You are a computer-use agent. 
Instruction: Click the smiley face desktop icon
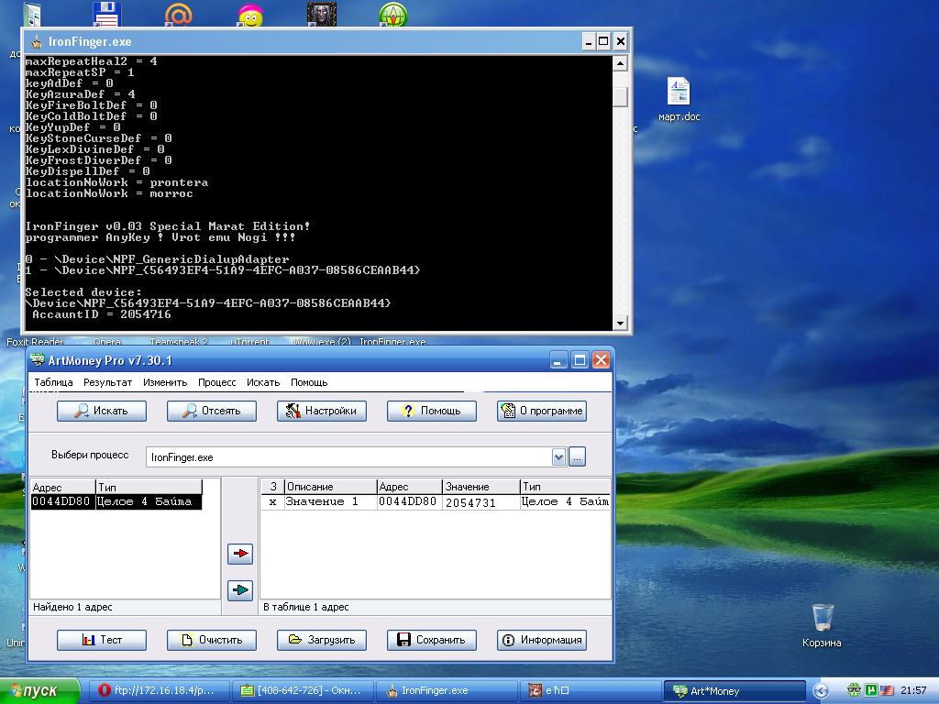pyautogui.click(x=250, y=15)
